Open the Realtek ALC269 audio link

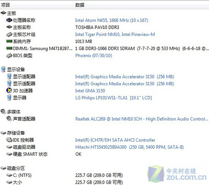click(142, 119)
